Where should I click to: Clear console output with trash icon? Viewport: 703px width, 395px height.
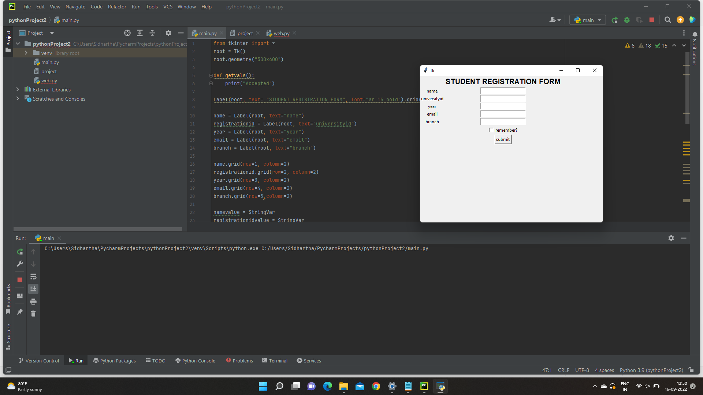click(x=33, y=313)
